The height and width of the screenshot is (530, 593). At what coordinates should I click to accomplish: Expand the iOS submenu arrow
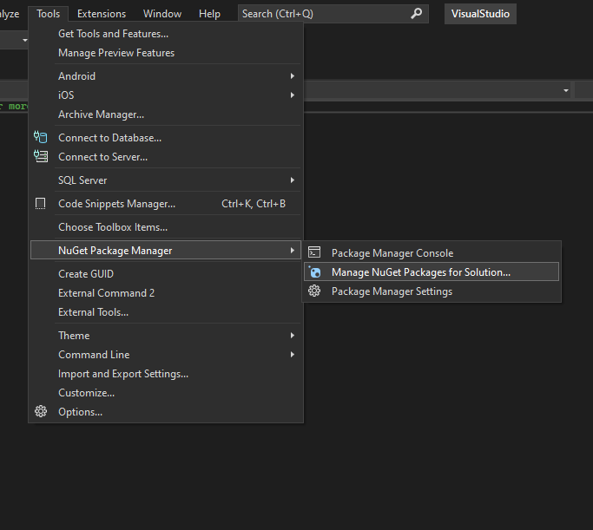(293, 95)
